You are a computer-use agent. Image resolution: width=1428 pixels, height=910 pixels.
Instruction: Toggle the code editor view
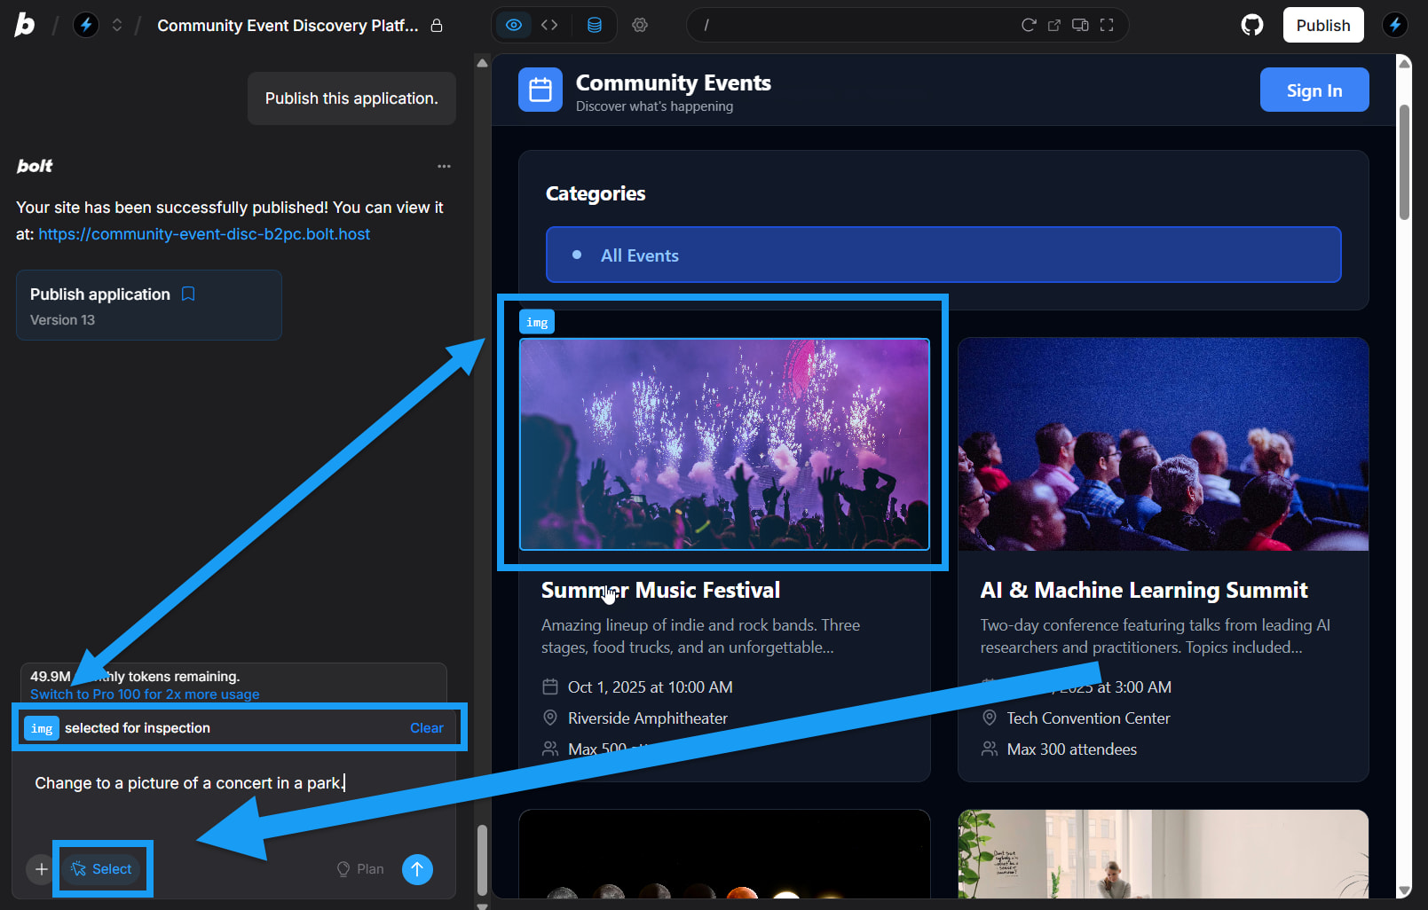point(549,25)
